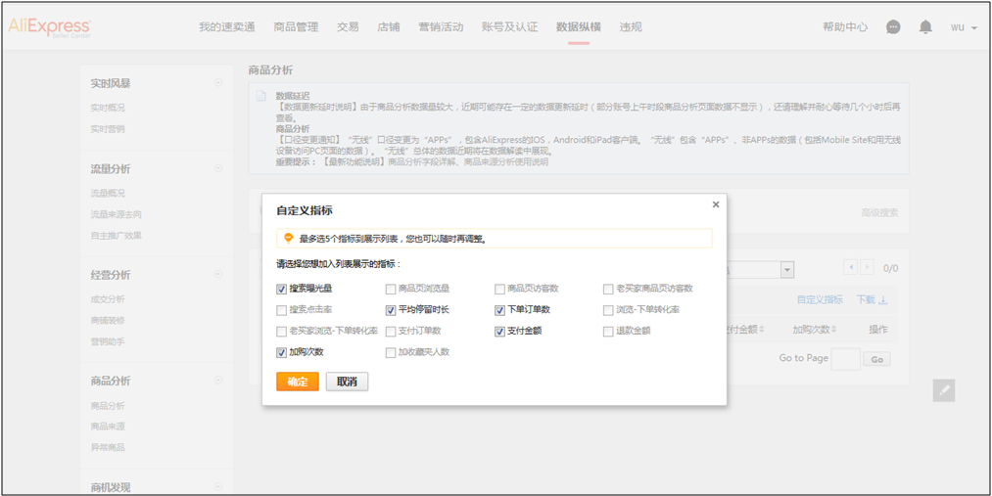992x496 pixels.
Task: Click the orange 确定 button
Action: 298,382
